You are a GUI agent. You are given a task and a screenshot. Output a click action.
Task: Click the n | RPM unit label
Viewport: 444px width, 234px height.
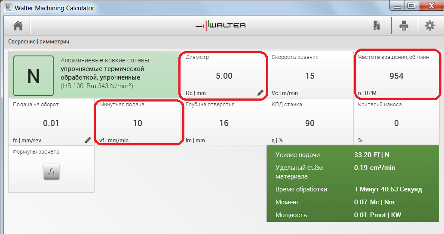coord(367,93)
